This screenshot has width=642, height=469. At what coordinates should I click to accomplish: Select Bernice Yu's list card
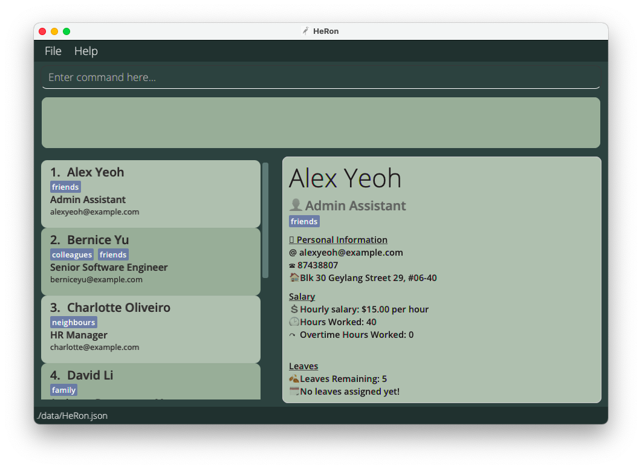click(151, 262)
